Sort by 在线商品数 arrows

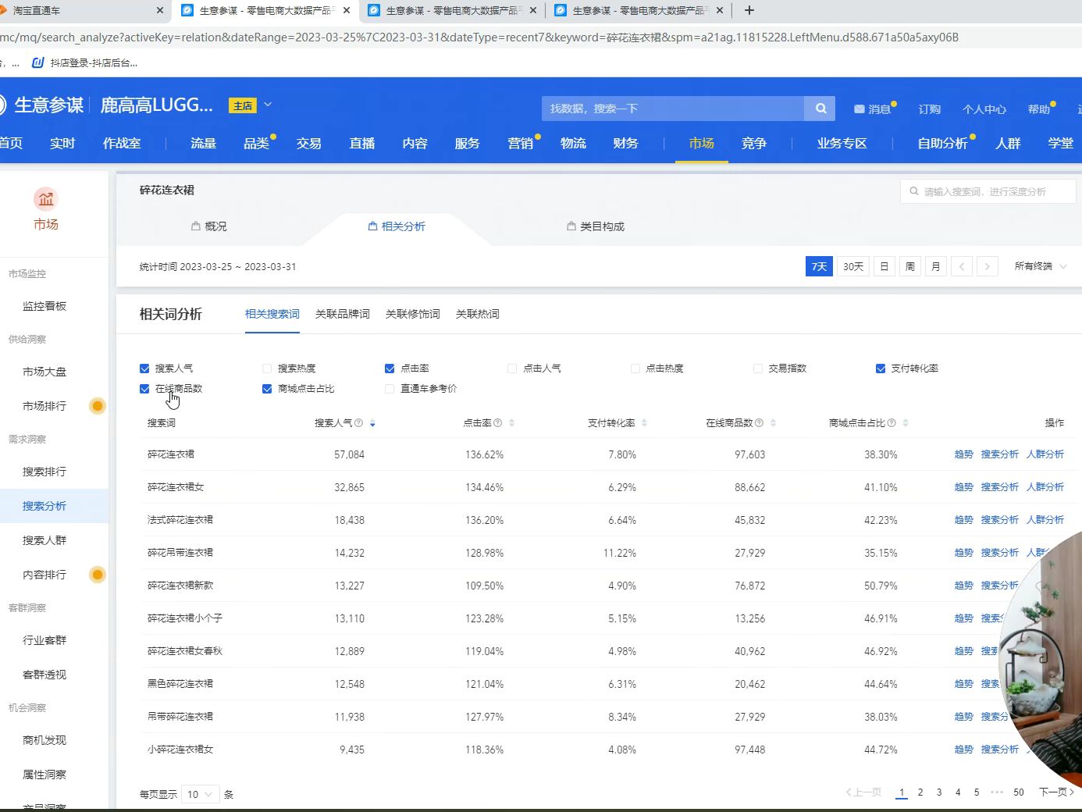[x=773, y=423]
